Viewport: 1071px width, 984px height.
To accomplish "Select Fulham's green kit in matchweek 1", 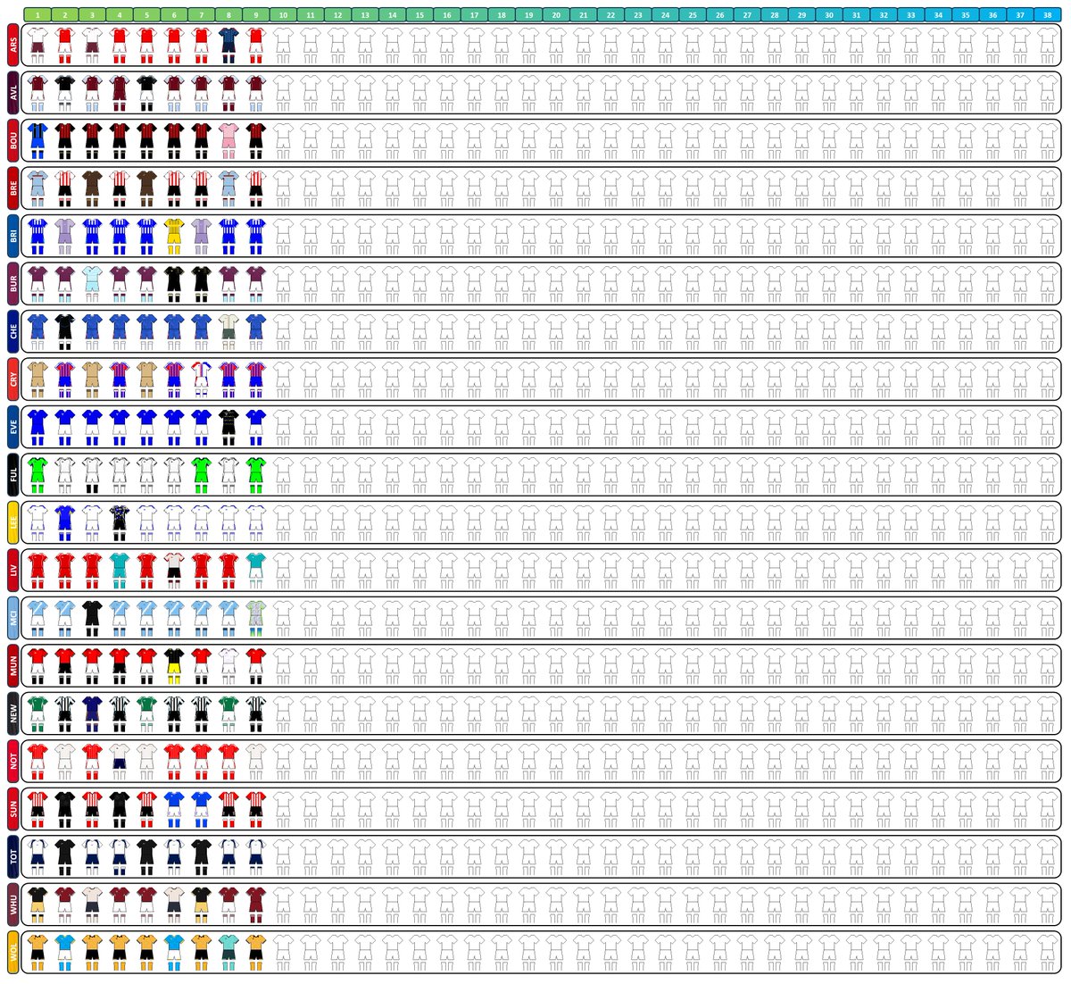I will tap(37, 476).
